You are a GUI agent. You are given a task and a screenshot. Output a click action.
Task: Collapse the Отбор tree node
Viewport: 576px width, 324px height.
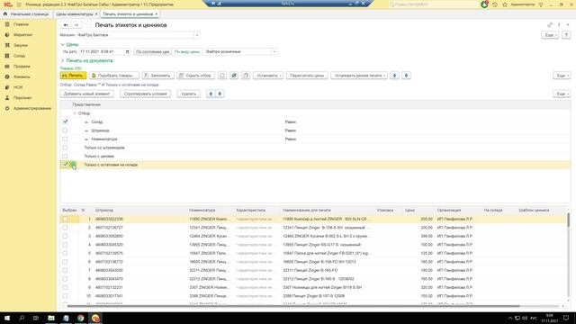pos(75,113)
